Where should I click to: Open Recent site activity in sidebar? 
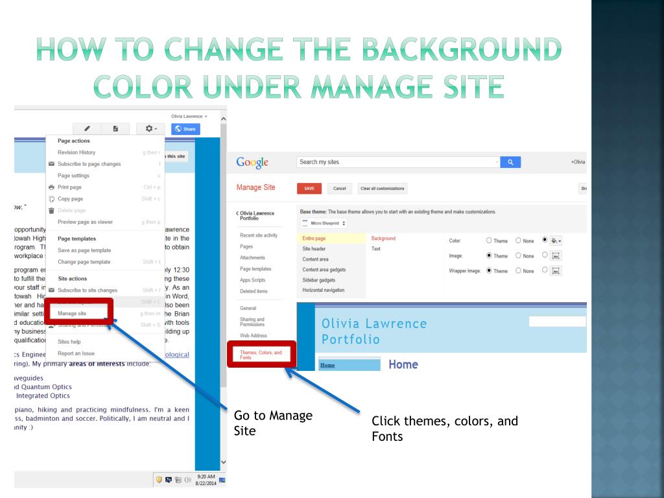tap(259, 235)
